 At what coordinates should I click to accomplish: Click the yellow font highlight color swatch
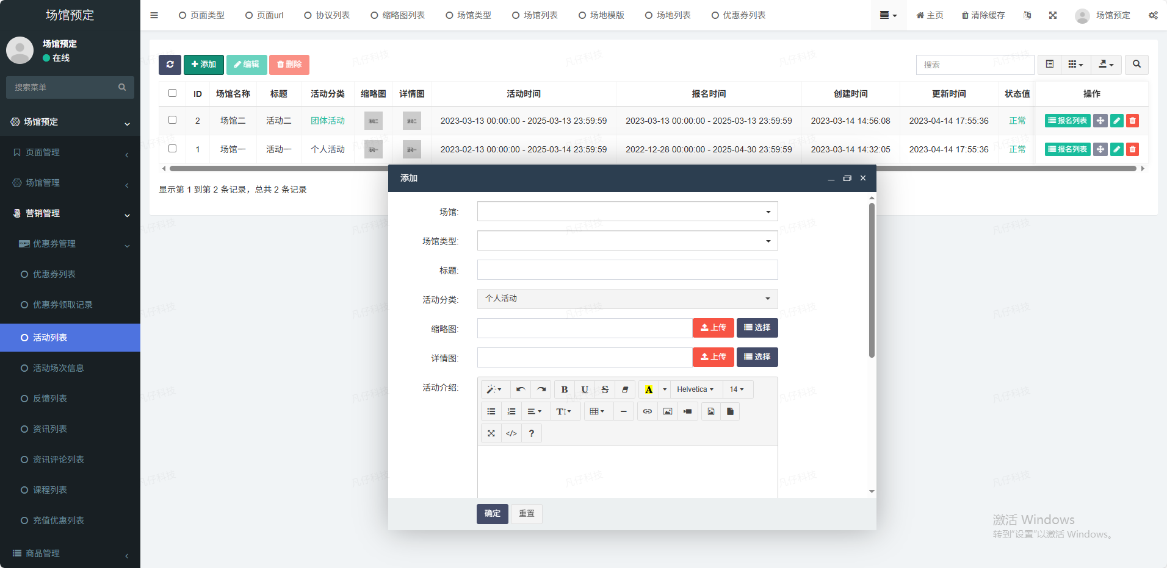pyautogui.click(x=648, y=389)
